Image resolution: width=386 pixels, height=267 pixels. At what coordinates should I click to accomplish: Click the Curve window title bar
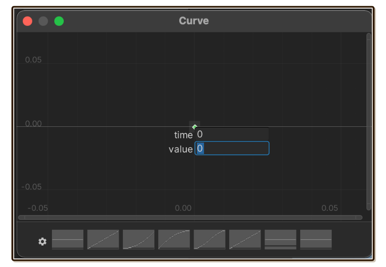(x=194, y=21)
